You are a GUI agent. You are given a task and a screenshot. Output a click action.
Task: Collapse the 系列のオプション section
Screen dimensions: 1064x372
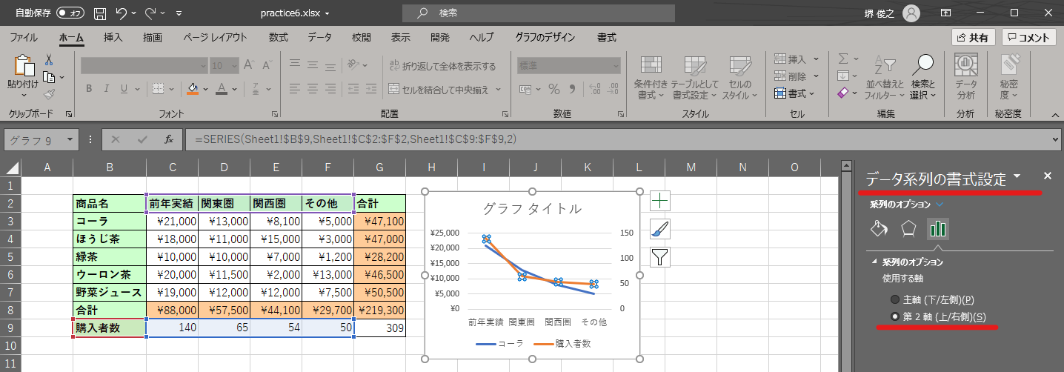click(x=874, y=262)
